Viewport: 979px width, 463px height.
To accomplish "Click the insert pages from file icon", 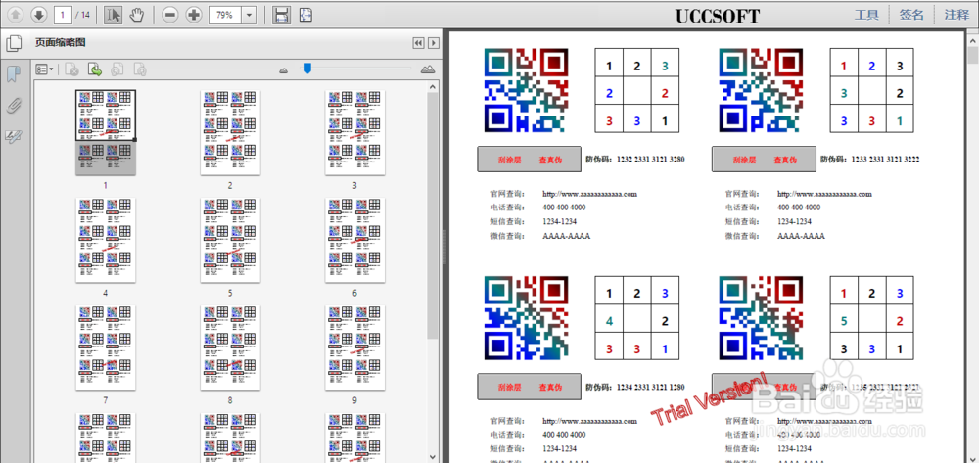I will click(95, 69).
